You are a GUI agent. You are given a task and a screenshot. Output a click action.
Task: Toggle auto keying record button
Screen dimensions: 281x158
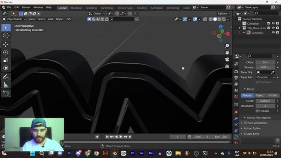[97, 136]
